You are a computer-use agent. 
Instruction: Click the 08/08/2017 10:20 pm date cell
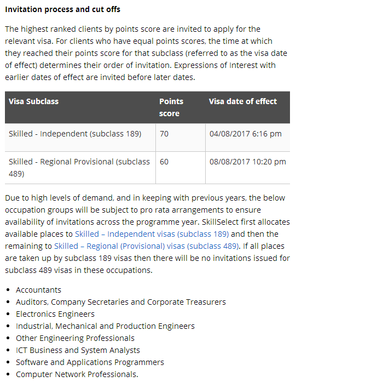(248, 162)
